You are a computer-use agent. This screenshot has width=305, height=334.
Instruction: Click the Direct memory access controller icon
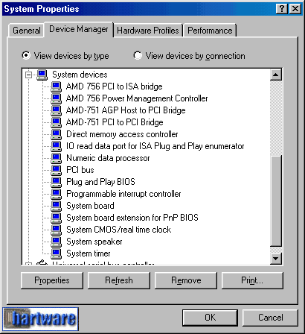[x=56, y=134]
